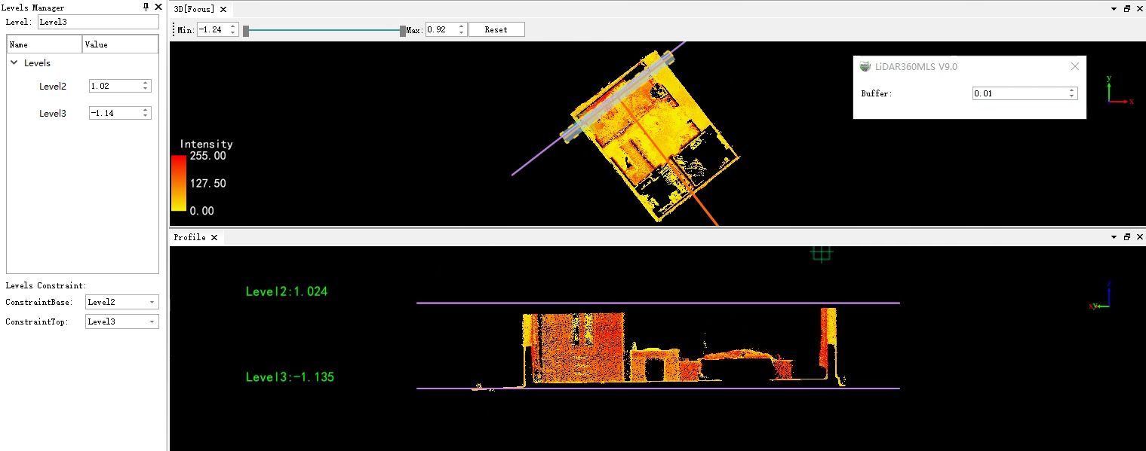Viewport: 1146px width, 451px height.
Task: Click the Level name input field
Action: point(98,22)
